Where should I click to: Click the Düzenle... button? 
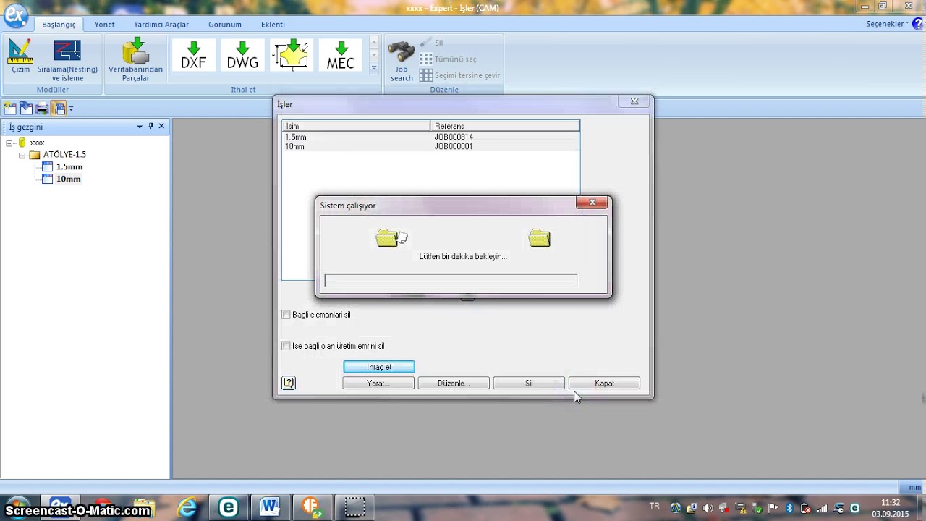coord(454,384)
